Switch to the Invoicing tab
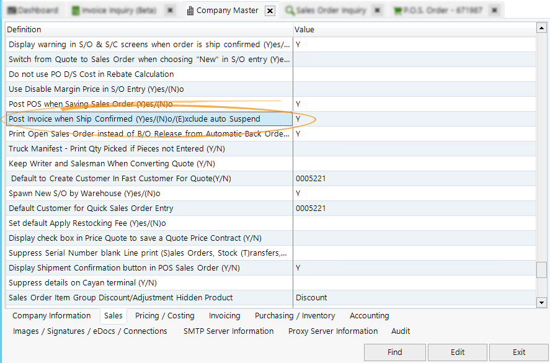Screen dimensions: 550x363 point(224,316)
